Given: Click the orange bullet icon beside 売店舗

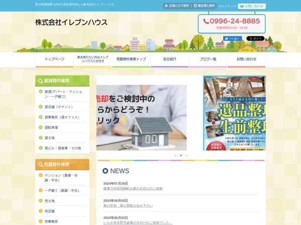Looking at the screenshot, I should [41, 211].
